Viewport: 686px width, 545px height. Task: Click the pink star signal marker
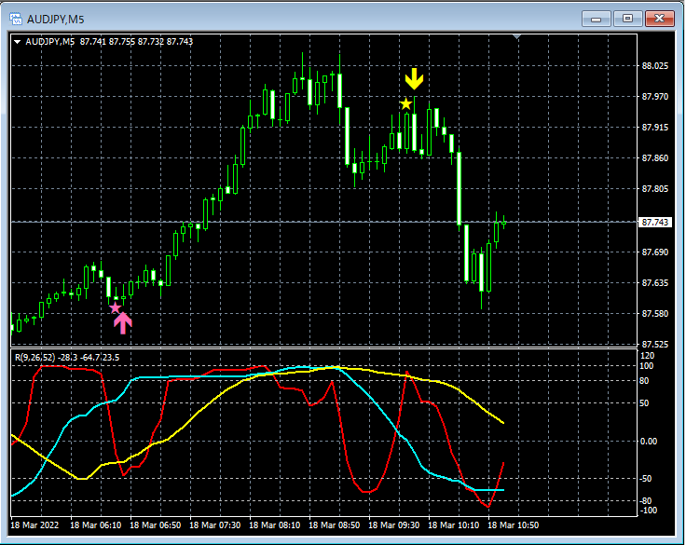[x=115, y=308]
